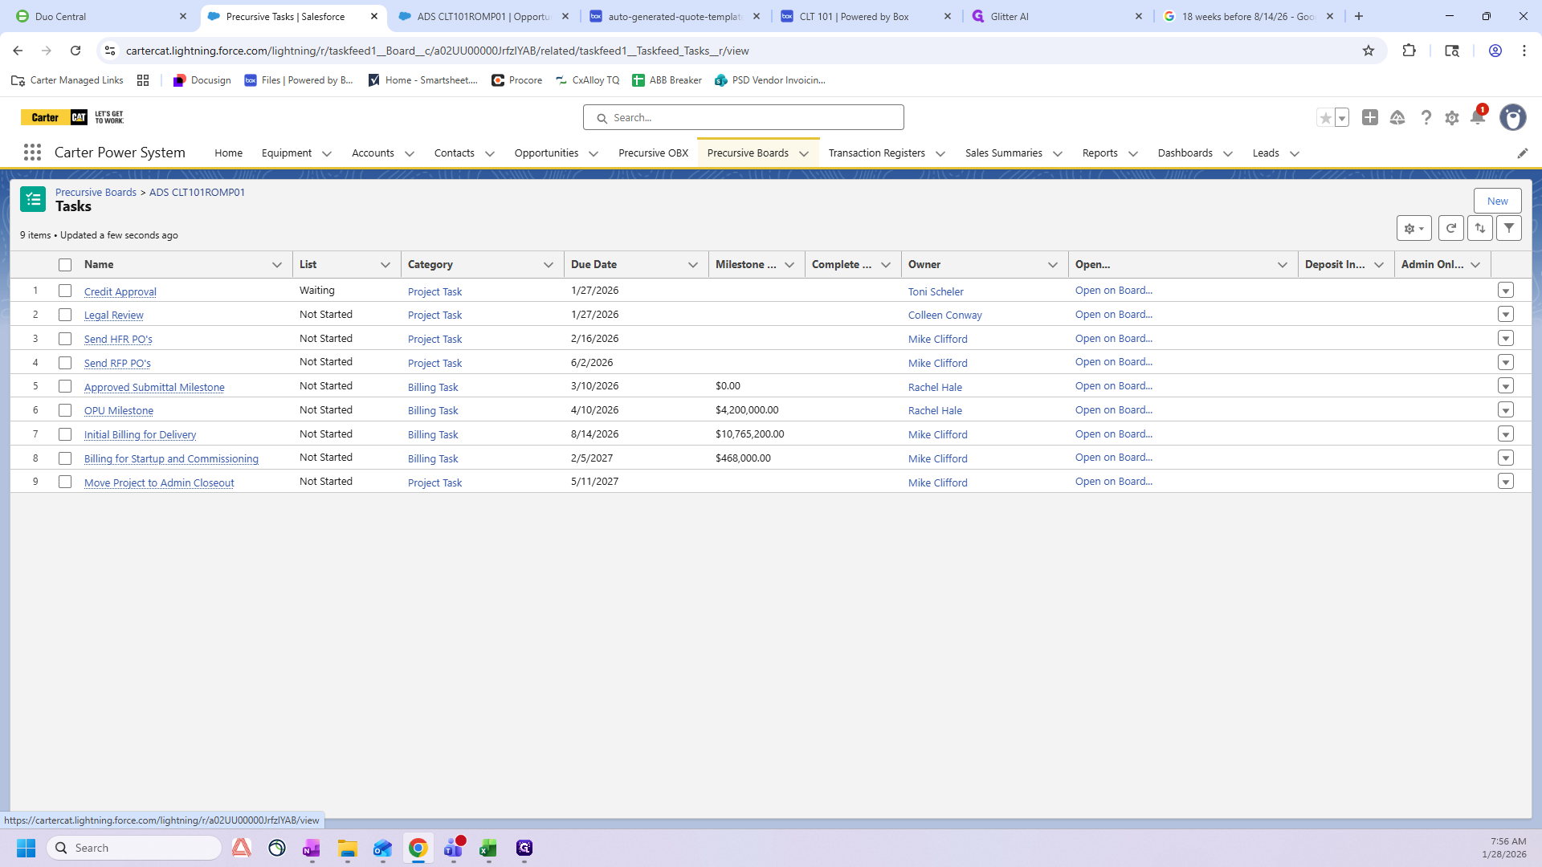The image size is (1542, 867).
Task: Edit navigation bar with pencil icon
Action: [1522, 153]
